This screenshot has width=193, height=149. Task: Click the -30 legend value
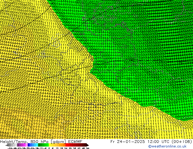click(28, 148)
